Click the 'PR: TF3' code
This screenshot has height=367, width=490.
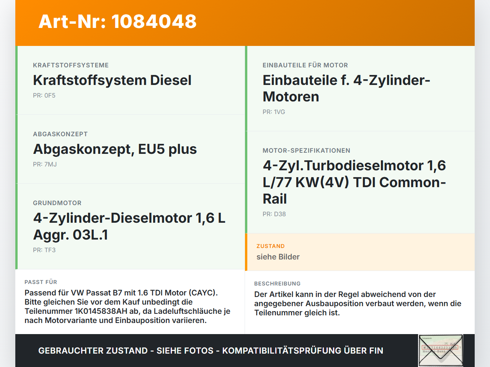(44, 250)
